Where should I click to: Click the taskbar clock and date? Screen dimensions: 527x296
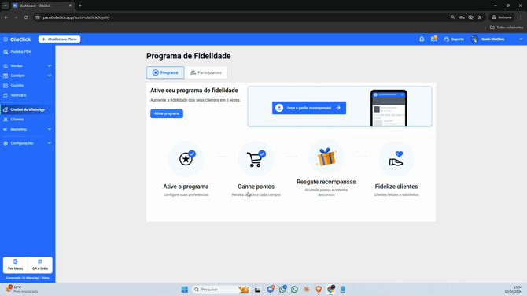pos(514,289)
